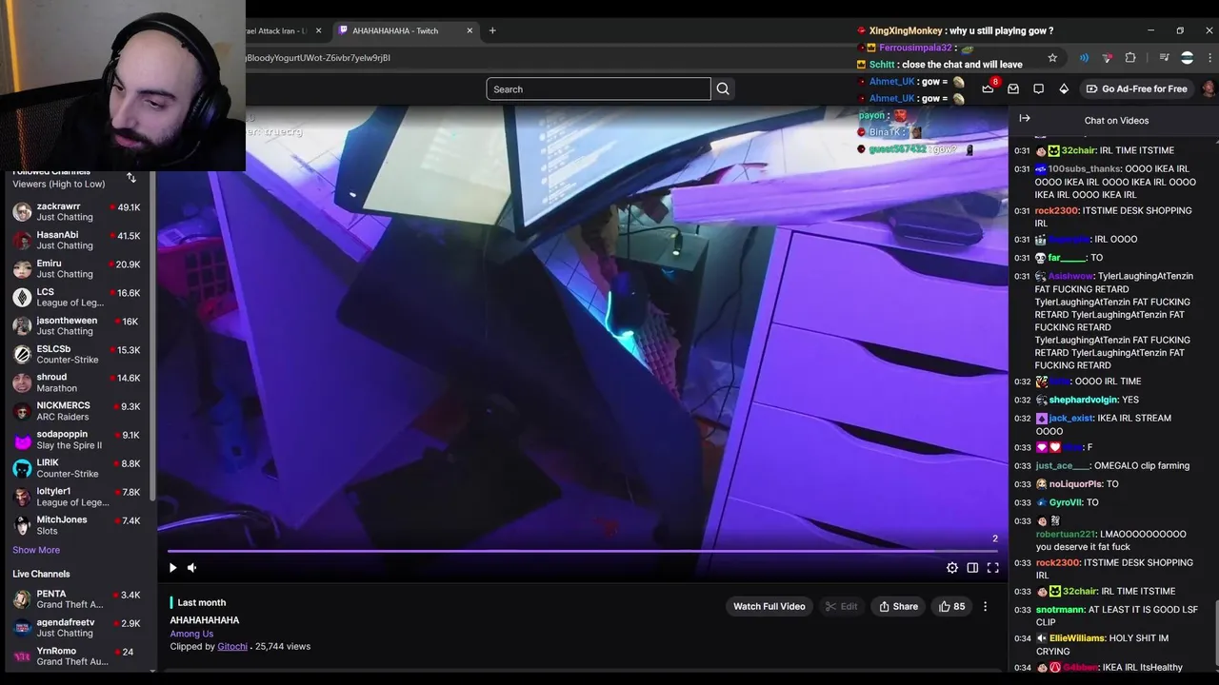The width and height of the screenshot is (1219, 685).
Task: Open the shroud channel in the sidebar
Action: coord(78,382)
